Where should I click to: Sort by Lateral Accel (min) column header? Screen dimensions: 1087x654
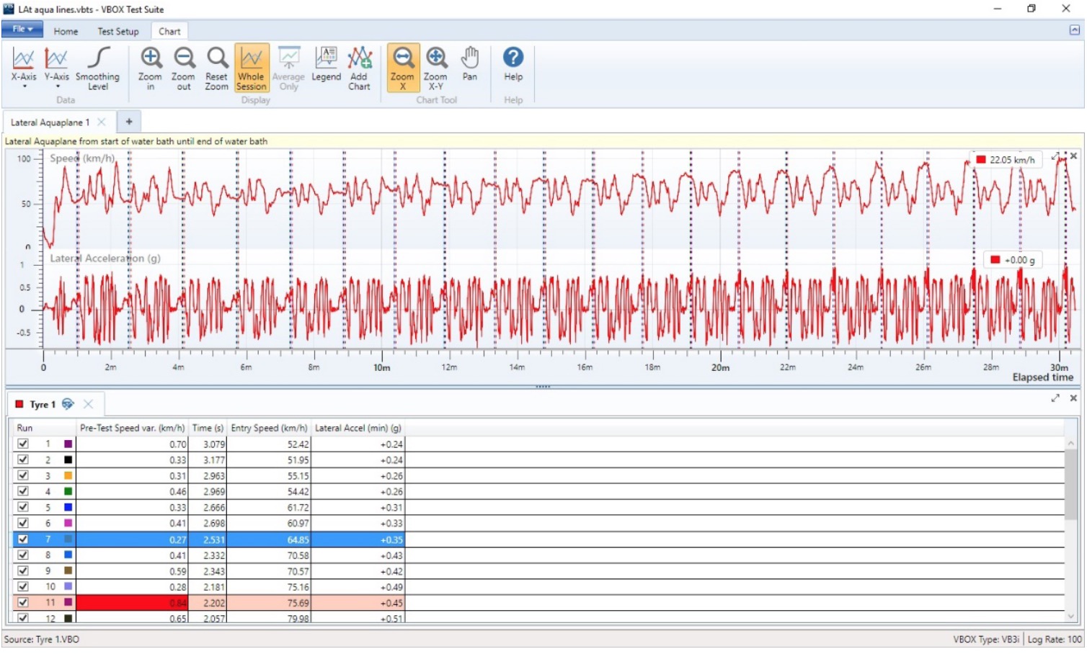click(358, 428)
